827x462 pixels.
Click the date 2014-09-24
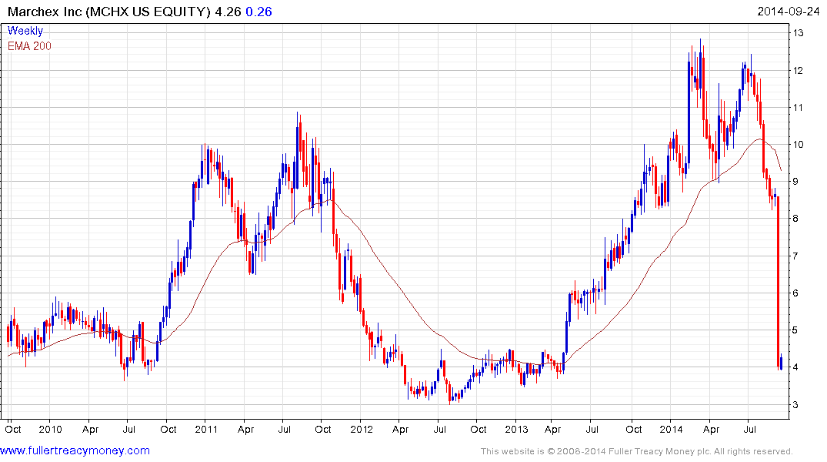(788, 12)
